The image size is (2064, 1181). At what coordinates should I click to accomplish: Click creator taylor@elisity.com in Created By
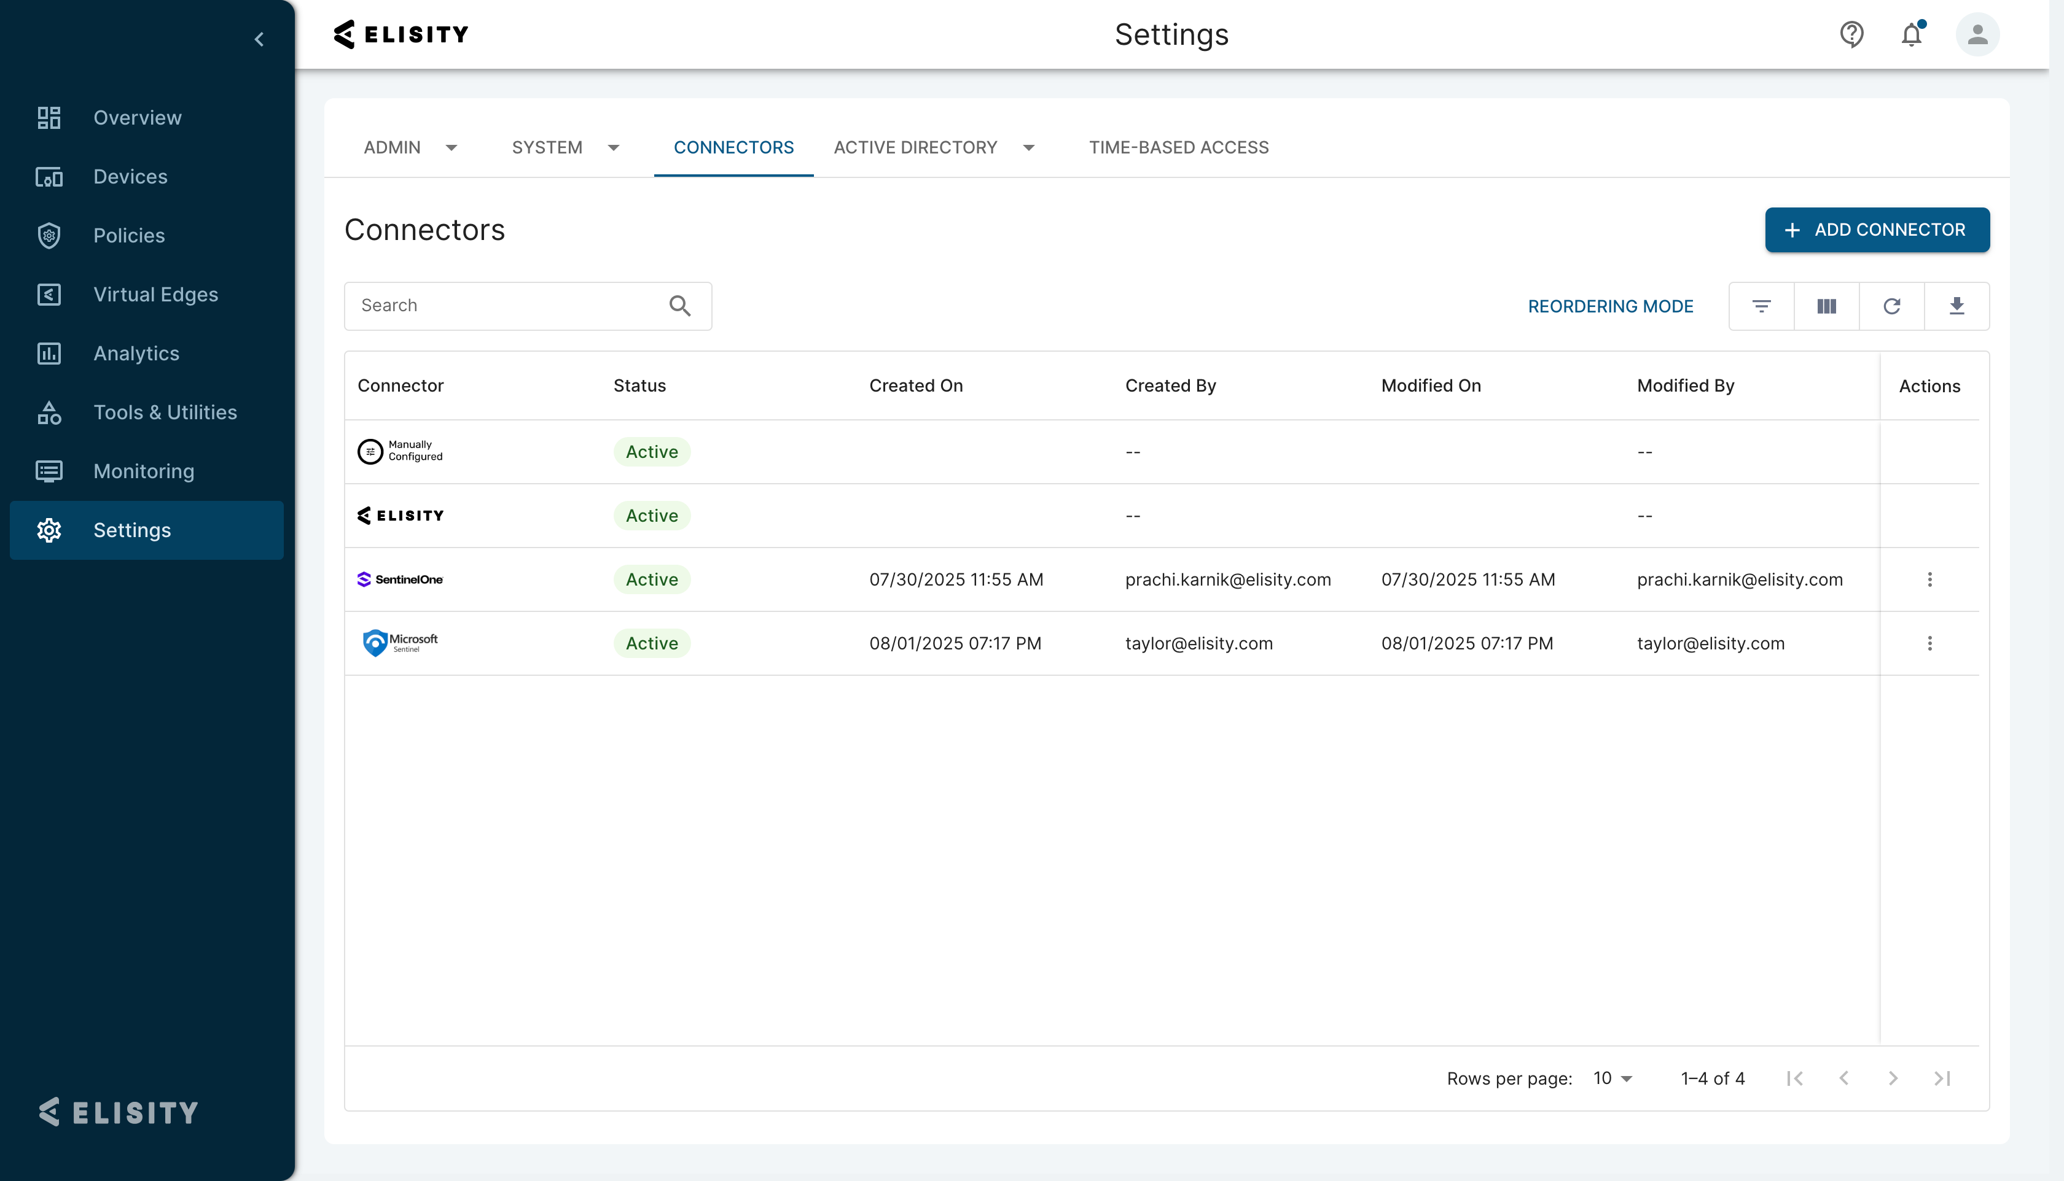(x=1199, y=643)
